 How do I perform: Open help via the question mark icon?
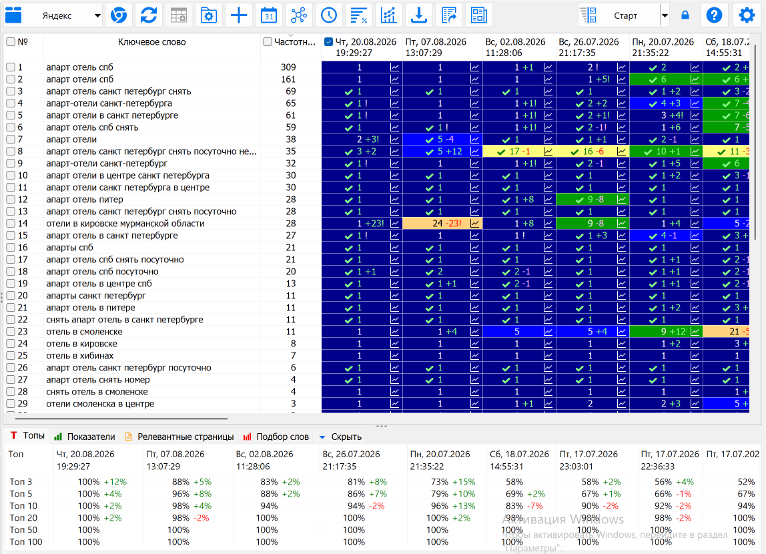pyautogui.click(x=714, y=15)
